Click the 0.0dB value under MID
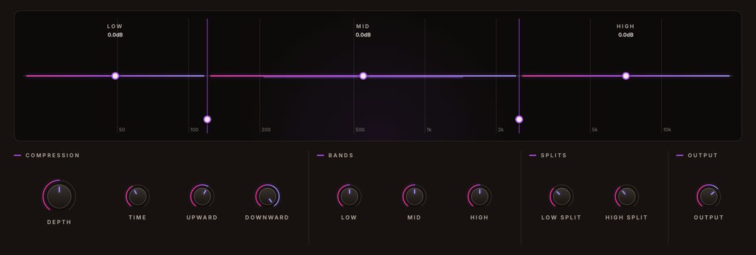Image resolution: width=756 pixels, height=255 pixels. coord(363,35)
